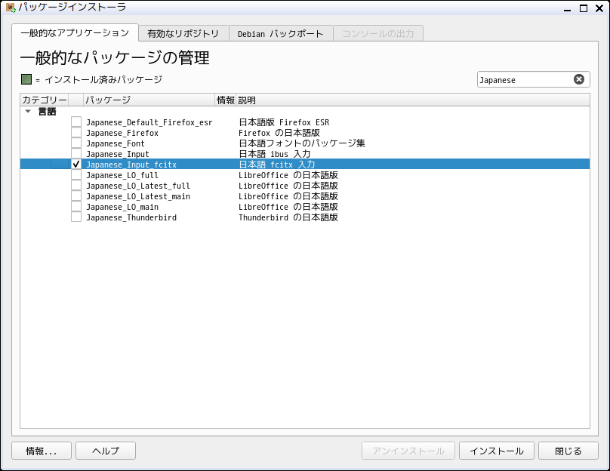Viewport: 610px width, 471px height.
Task: Click the 日本語フォントのパッケージ集 description
Action: [302, 143]
